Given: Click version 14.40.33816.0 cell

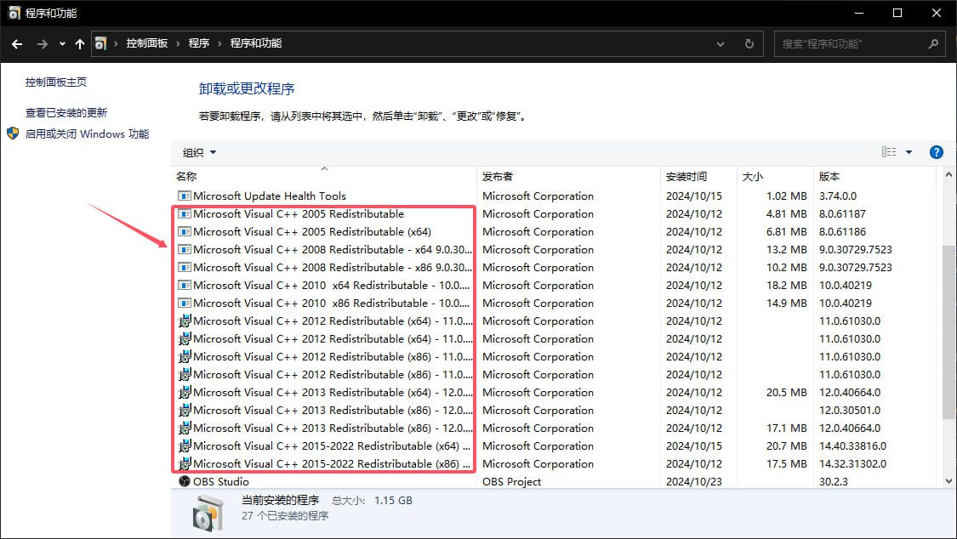Looking at the screenshot, I should [852, 445].
